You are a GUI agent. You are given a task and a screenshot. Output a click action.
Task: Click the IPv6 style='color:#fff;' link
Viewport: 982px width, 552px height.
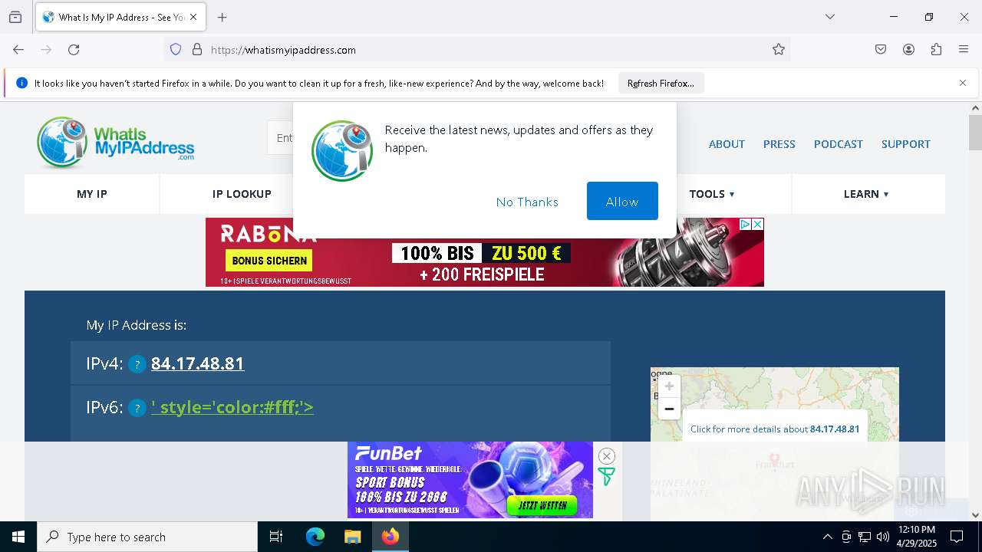pyautogui.click(x=232, y=407)
